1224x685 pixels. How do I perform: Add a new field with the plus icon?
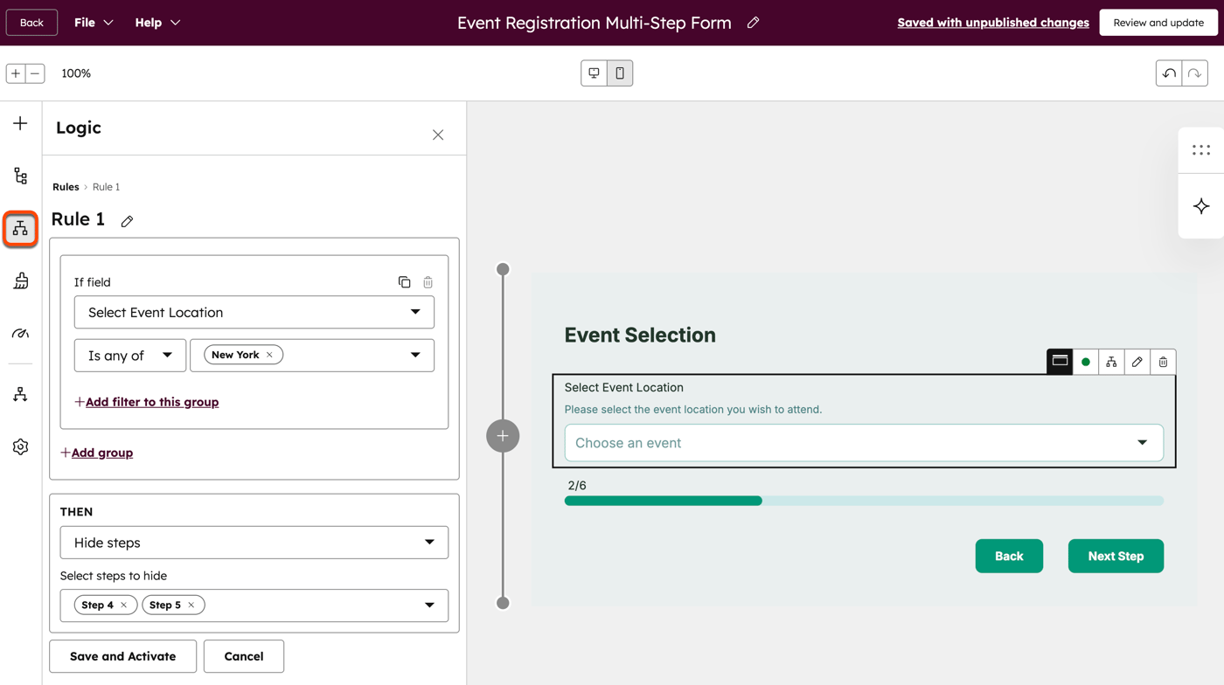(x=19, y=123)
